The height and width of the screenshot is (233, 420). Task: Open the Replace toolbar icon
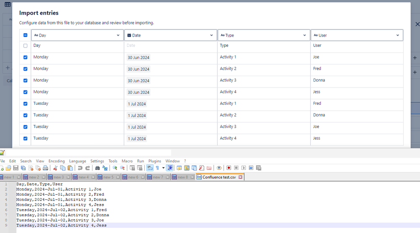[105, 168]
